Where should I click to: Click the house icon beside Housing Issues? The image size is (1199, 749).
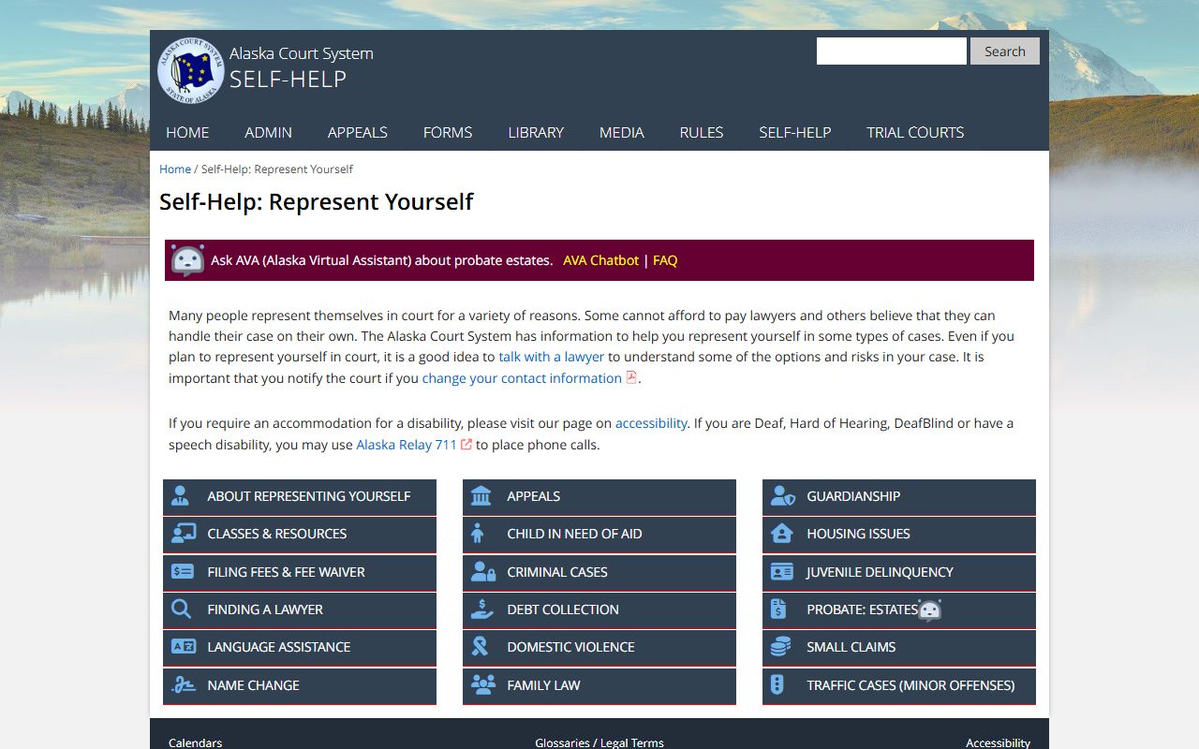coord(782,534)
